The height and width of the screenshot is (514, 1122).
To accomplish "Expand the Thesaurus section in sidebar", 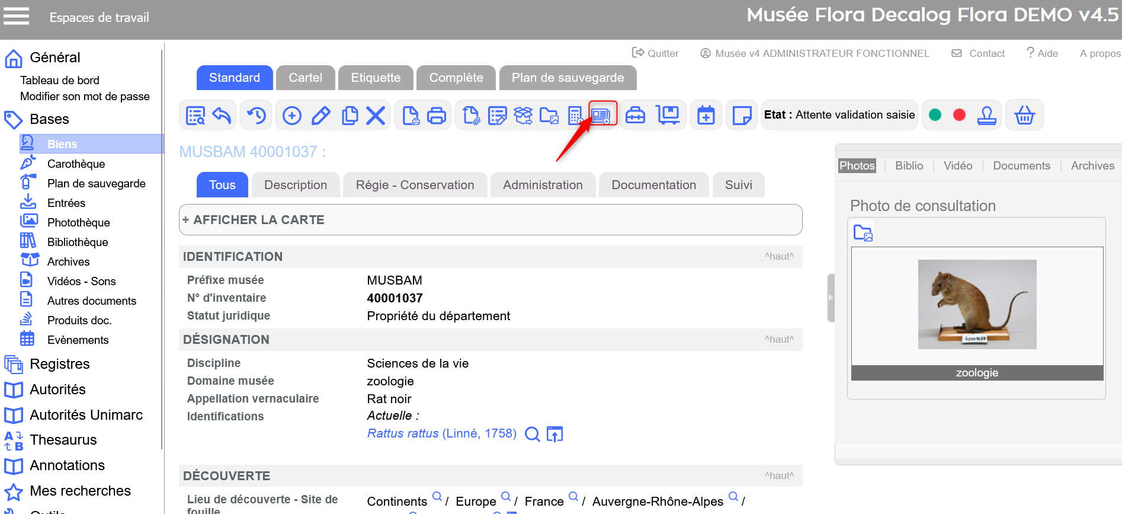I will coord(63,440).
